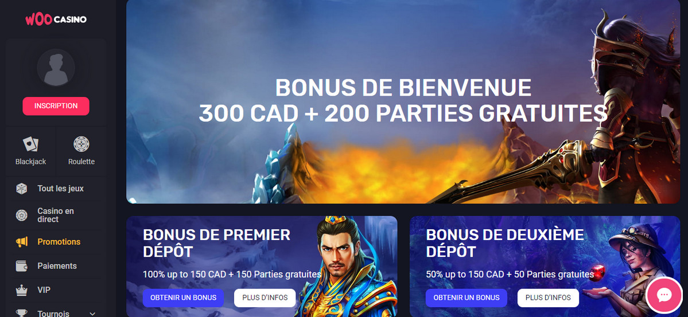Image resolution: width=688 pixels, height=317 pixels.
Task: Click the Woo Casino logo
Action: (x=56, y=19)
